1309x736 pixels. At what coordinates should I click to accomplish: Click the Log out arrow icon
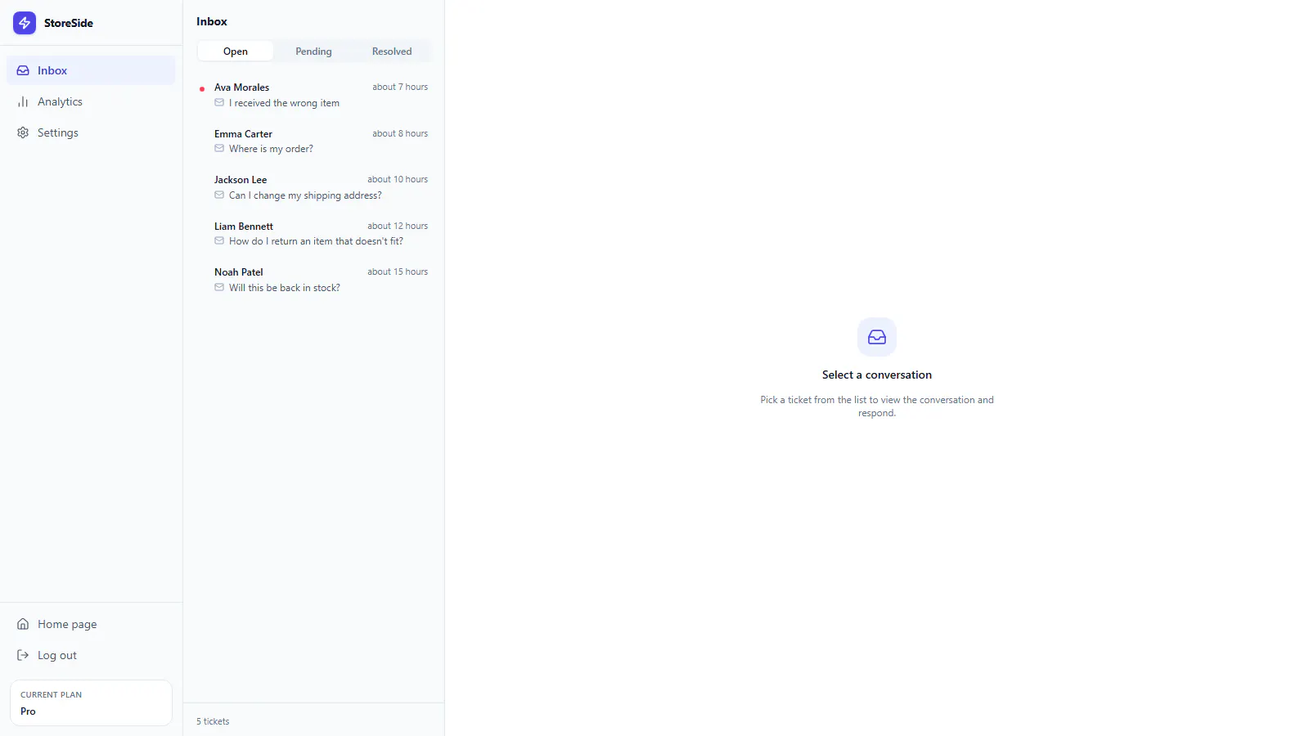(x=23, y=655)
